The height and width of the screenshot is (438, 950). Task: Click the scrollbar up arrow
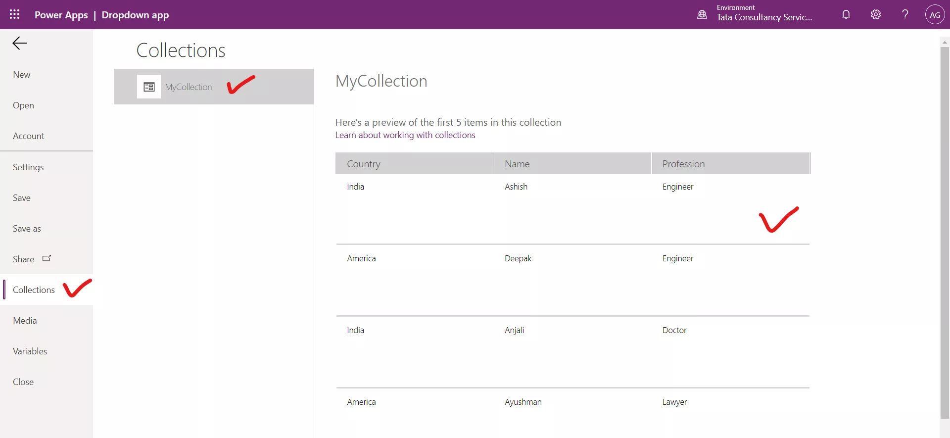(x=945, y=42)
